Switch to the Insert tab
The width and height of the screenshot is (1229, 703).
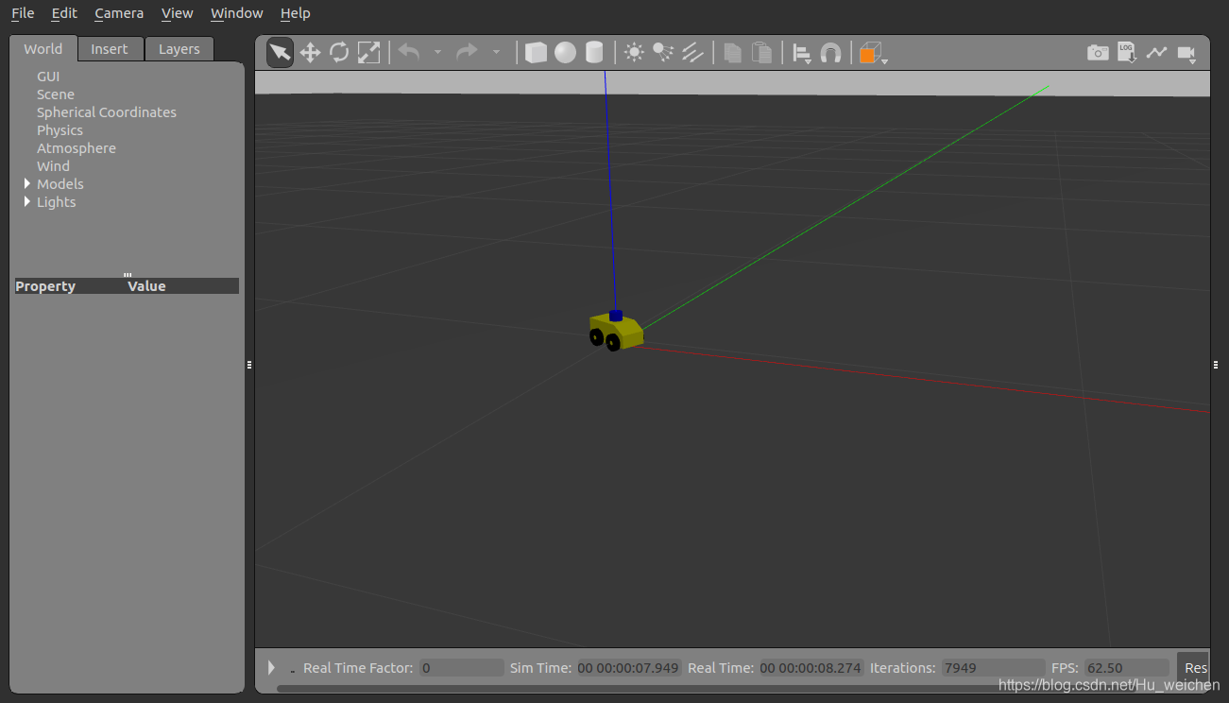coord(110,49)
